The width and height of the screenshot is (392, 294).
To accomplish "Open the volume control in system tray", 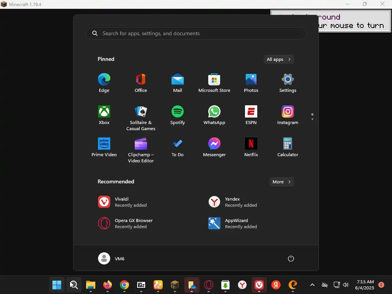I will click(346, 285).
